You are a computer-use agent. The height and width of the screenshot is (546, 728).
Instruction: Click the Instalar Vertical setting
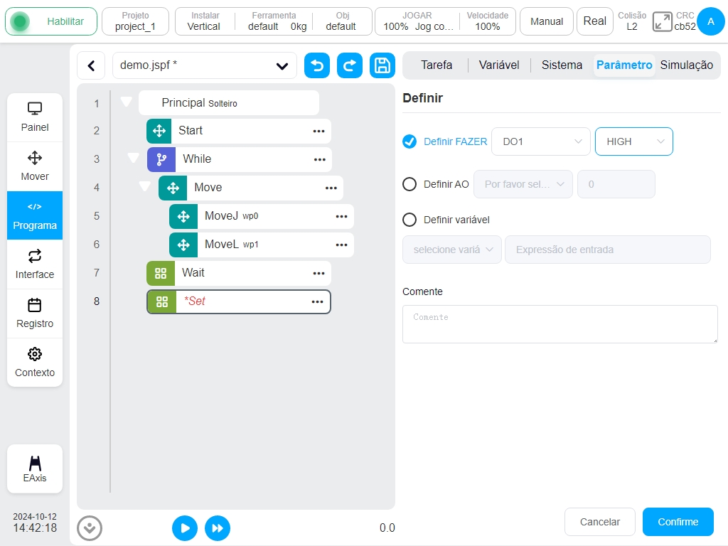coord(204,21)
